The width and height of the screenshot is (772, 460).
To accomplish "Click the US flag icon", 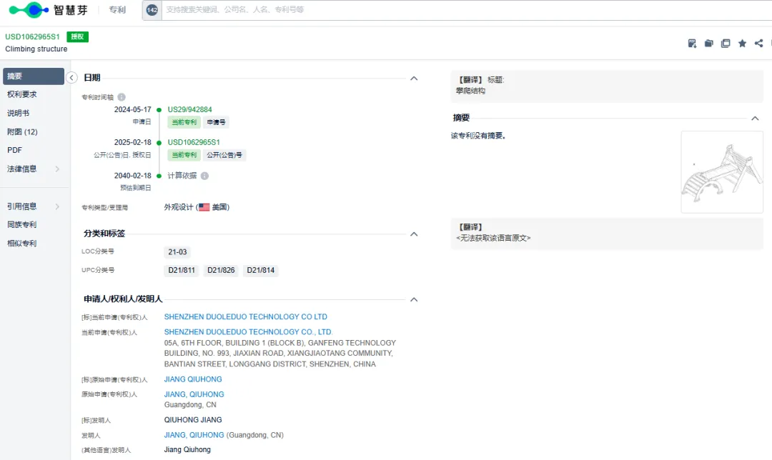I will pos(204,207).
